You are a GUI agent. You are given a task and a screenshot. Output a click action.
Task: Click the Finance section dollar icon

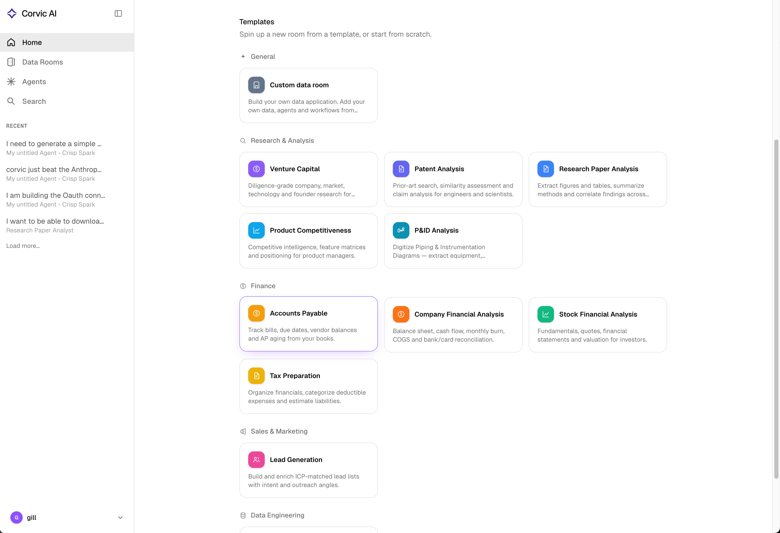[243, 286]
